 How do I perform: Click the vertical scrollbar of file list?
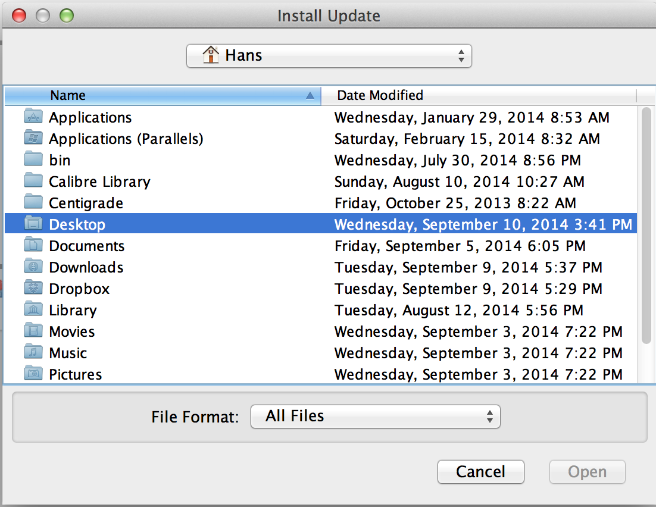tap(646, 226)
